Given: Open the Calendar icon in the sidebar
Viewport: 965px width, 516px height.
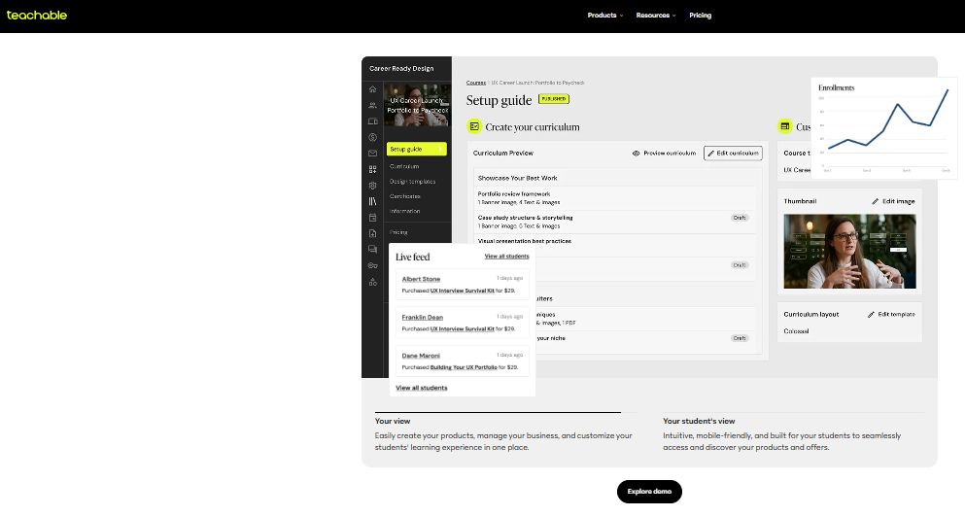Looking at the screenshot, I should [x=372, y=218].
